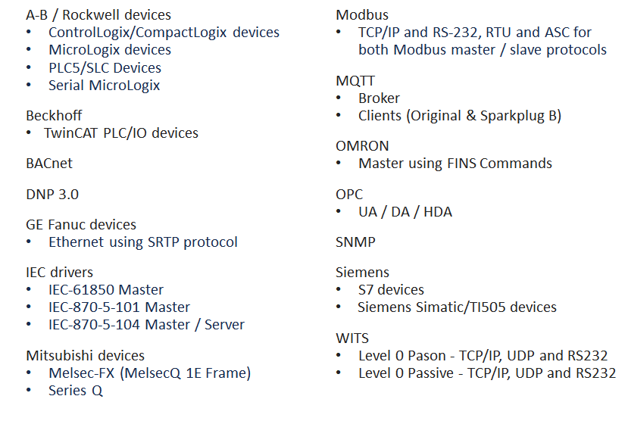Click the MicroLogix devices bullet item
The height and width of the screenshot is (421, 628).
click(x=110, y=50)
